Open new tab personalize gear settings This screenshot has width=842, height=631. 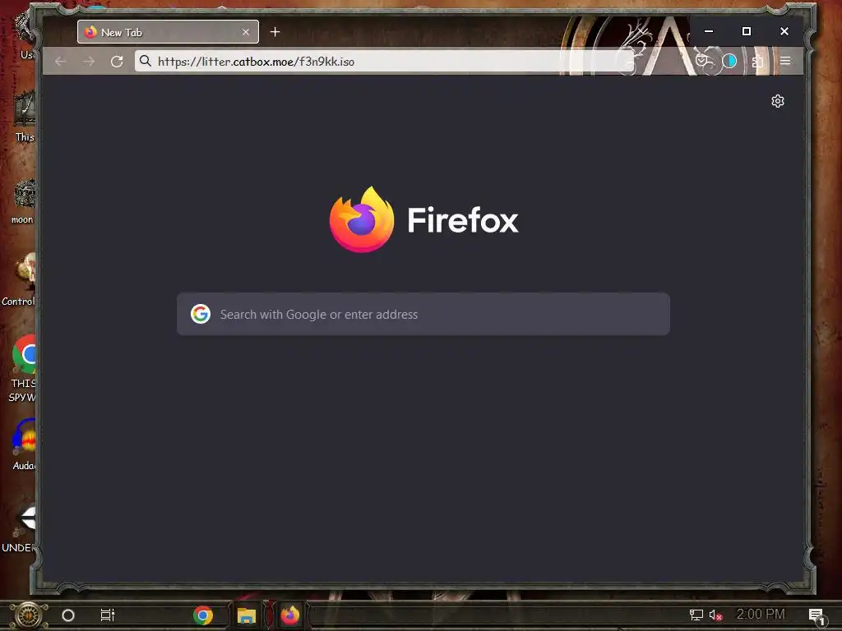coord(778,101)
